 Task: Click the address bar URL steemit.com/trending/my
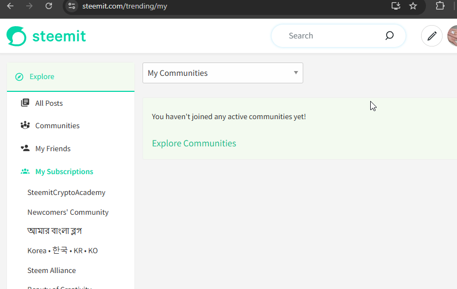tap(124, 6)
